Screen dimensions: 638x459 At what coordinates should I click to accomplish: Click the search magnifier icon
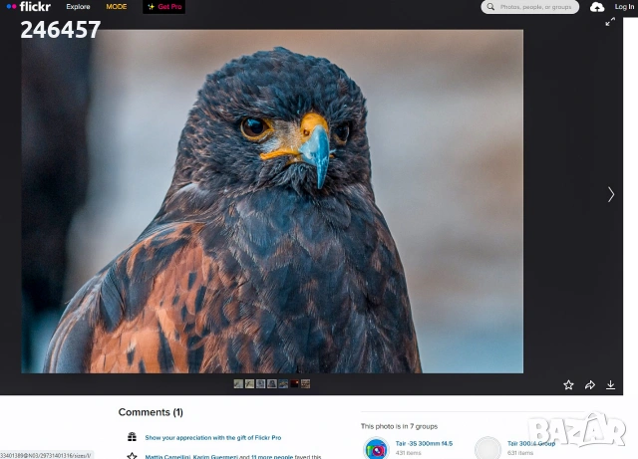coord(490,7)
